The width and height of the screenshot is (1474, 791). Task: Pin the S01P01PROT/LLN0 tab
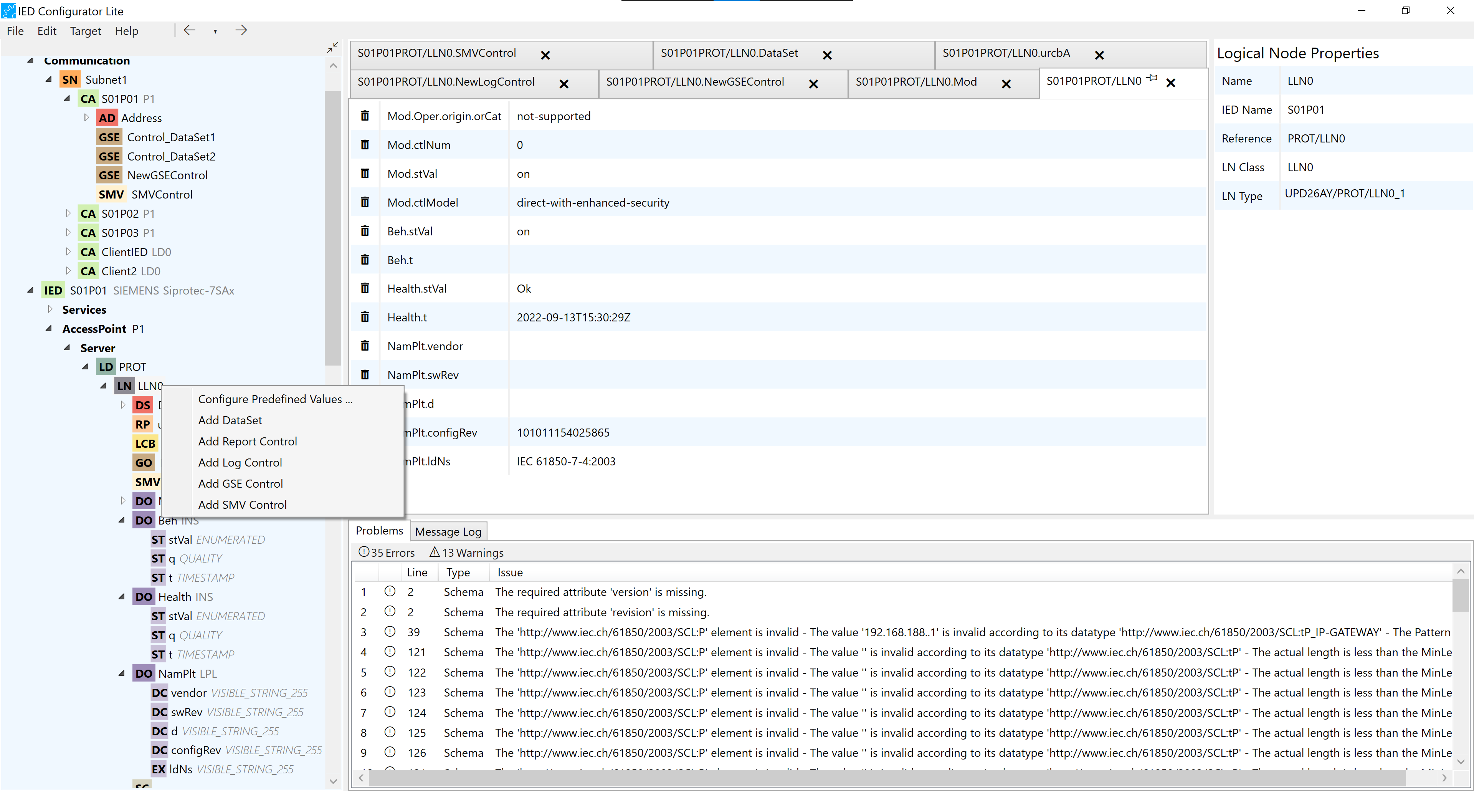click(1152, 78)
